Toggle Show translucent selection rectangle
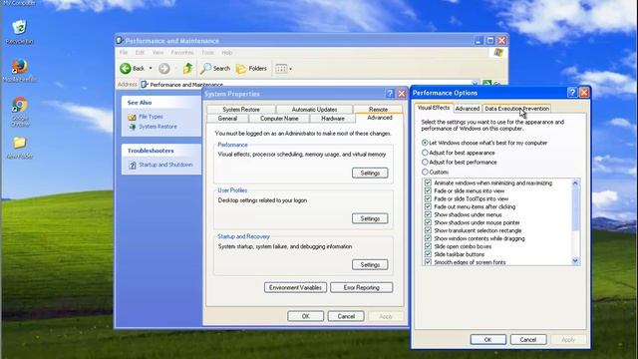 428,230
